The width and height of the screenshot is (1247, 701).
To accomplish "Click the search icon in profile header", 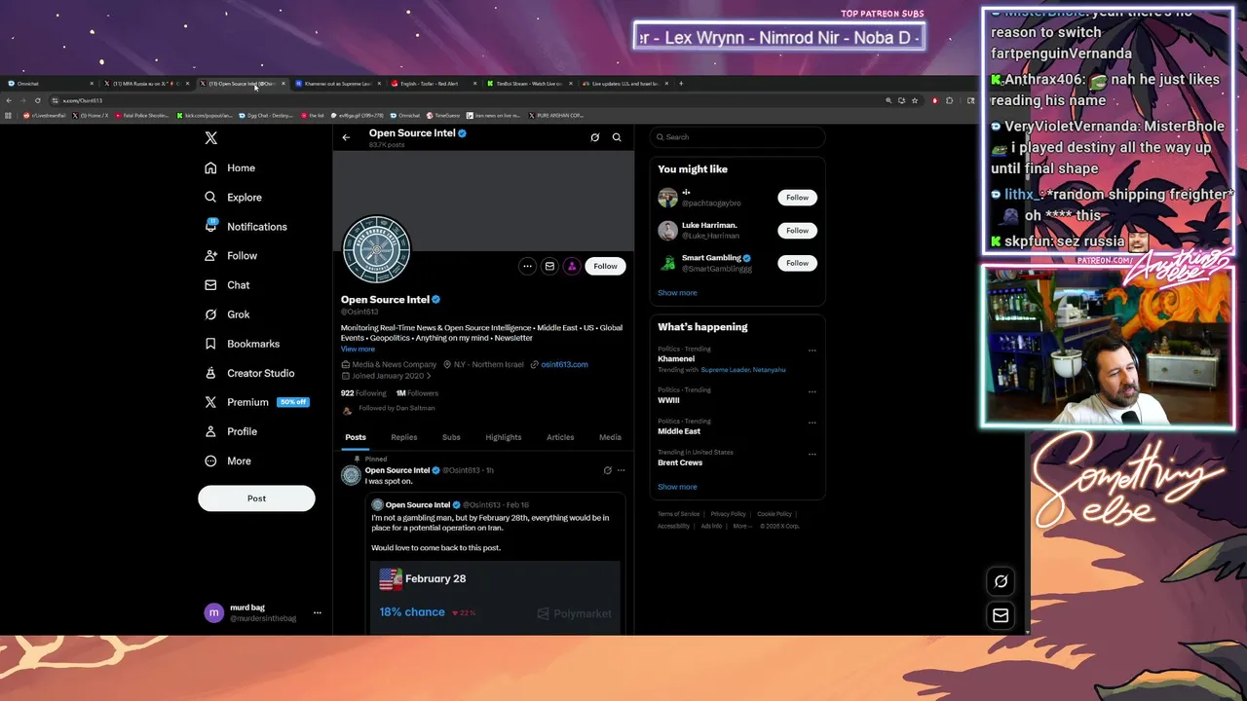I will 617,137.
